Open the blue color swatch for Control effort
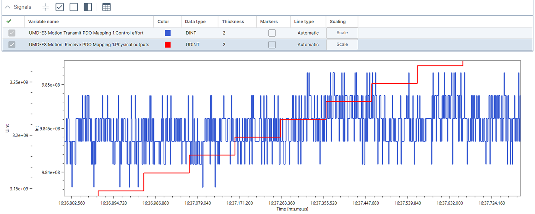The height and width of the screenshot is (214, 535). pos(167,33)
